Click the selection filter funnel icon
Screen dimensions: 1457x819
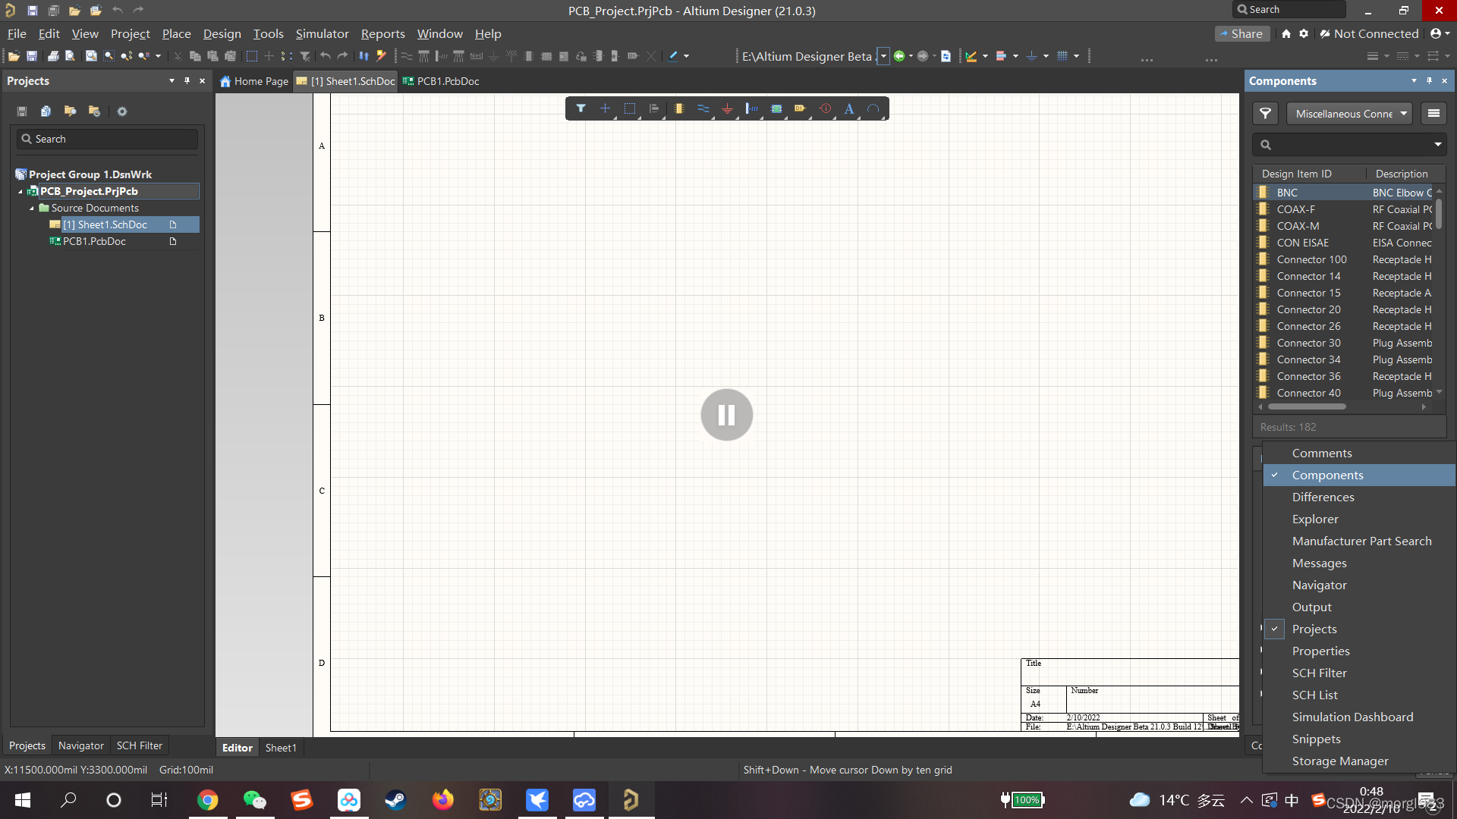point(581,108)
